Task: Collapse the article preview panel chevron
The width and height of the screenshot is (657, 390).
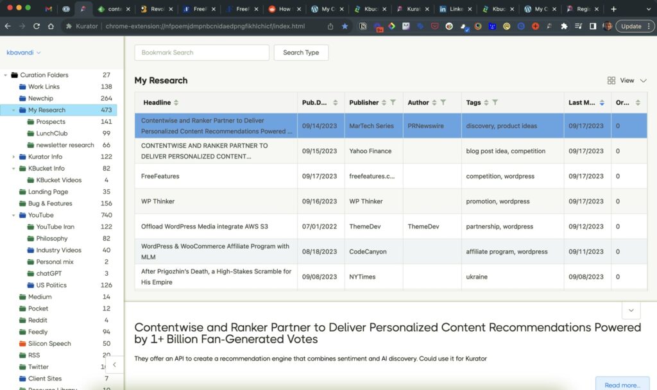Action: [x=631, y=310]
